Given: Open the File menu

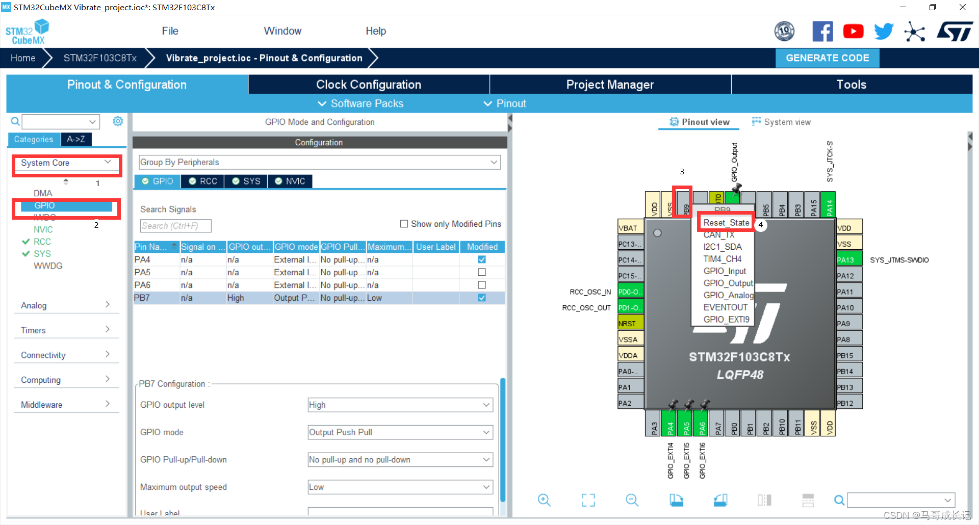Looking at the screenshot, I should [x=170, y=31].
